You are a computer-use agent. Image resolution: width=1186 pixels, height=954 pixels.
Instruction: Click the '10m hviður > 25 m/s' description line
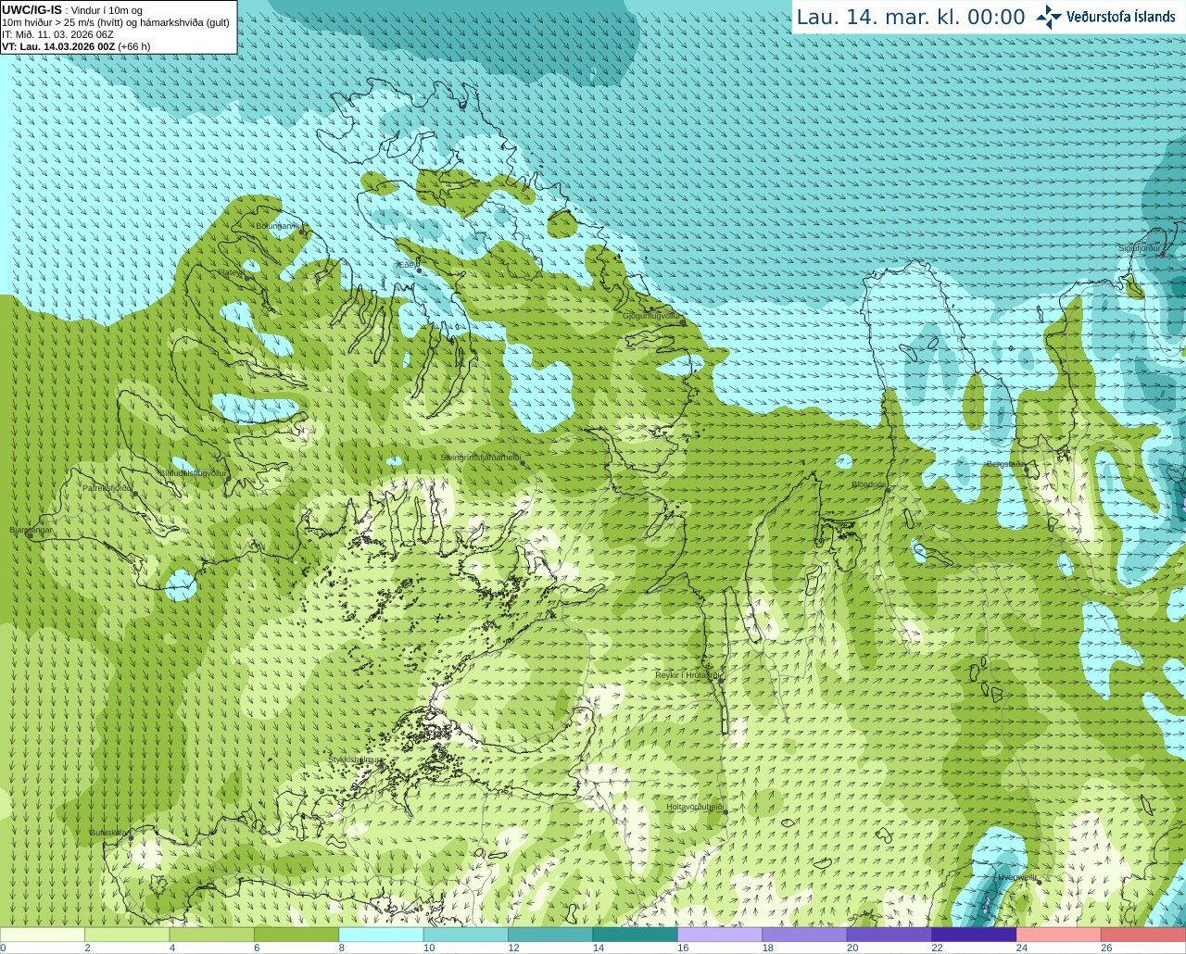[116, 23]
